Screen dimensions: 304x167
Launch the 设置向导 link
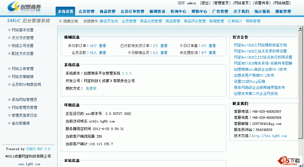pyautogui.click(x=262, y=3)
